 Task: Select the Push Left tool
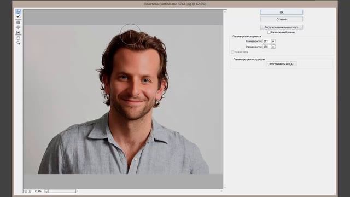18,32
